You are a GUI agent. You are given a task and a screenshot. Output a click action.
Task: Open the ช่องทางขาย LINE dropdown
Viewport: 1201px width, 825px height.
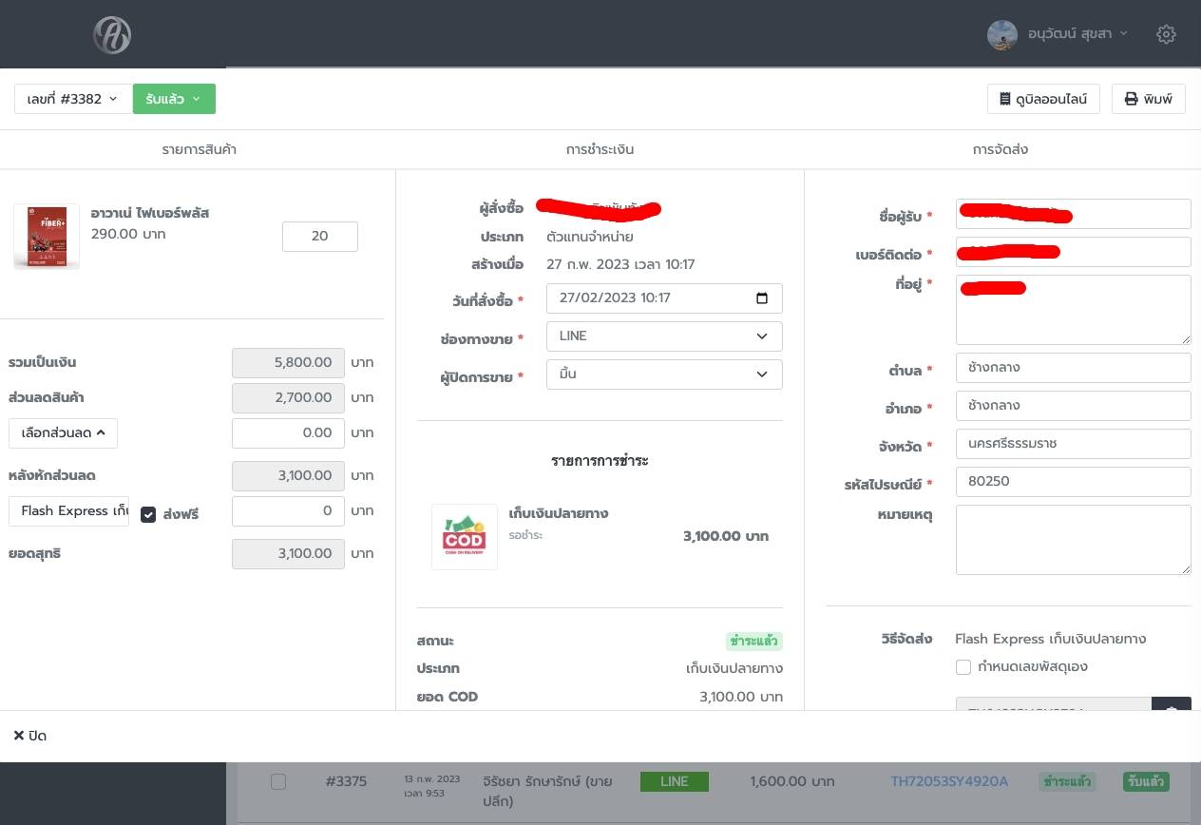click(664, 336)
